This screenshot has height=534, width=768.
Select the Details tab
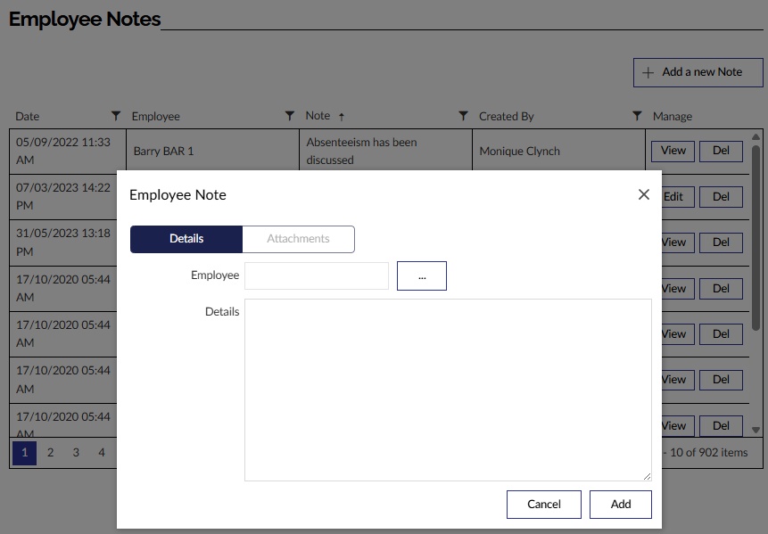[x=186, y=239]
